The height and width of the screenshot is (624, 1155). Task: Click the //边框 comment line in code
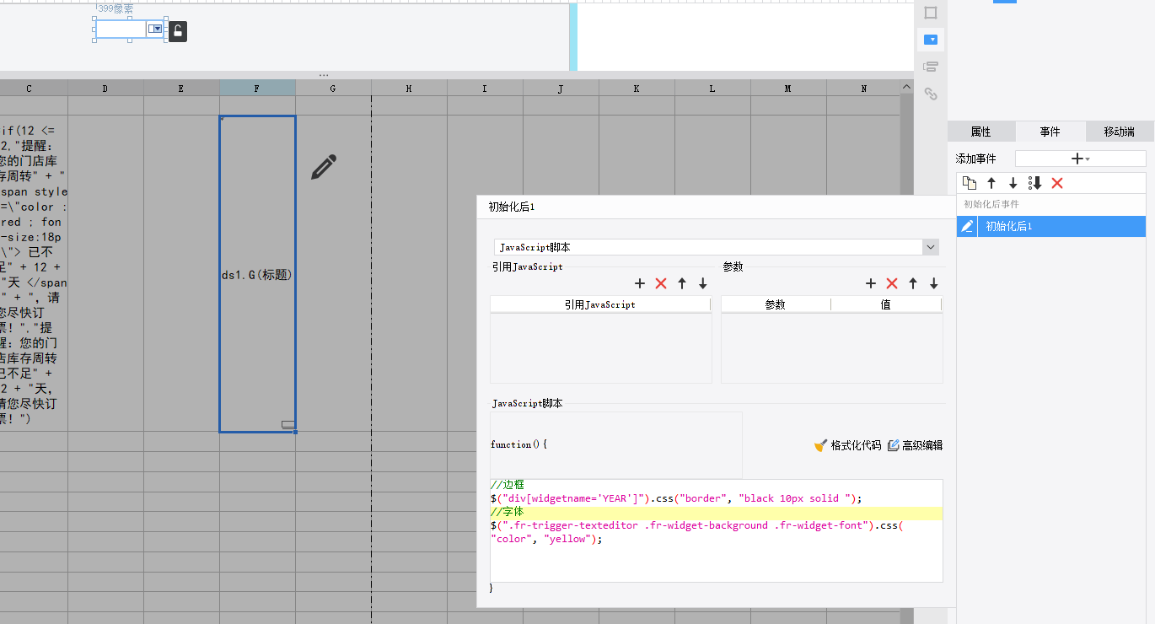pyautogui.click(x=507, y=485)
